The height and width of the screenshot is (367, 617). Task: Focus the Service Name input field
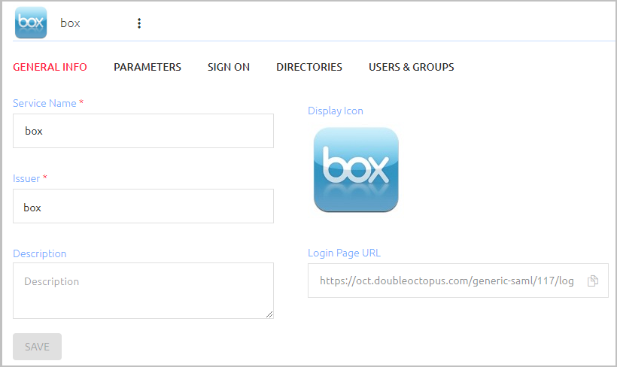[143, 131]
